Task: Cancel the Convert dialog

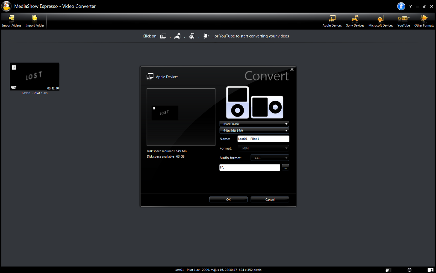Action: pyautogui.click(x=270, y=199)
